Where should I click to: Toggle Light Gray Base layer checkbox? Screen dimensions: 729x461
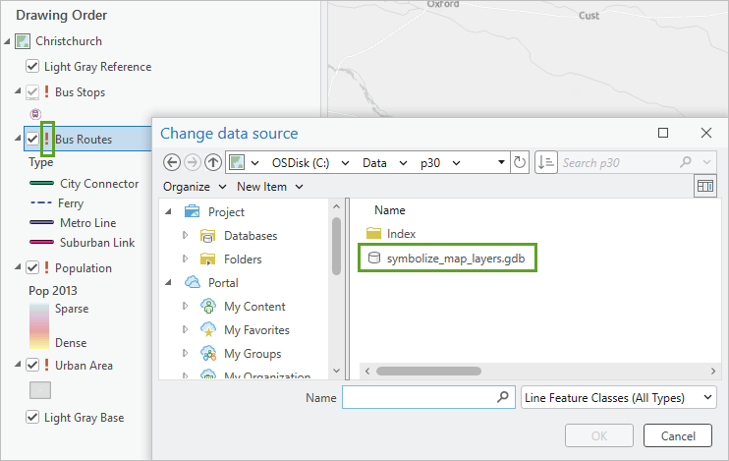pyautogui.click(x=32, y=417)
